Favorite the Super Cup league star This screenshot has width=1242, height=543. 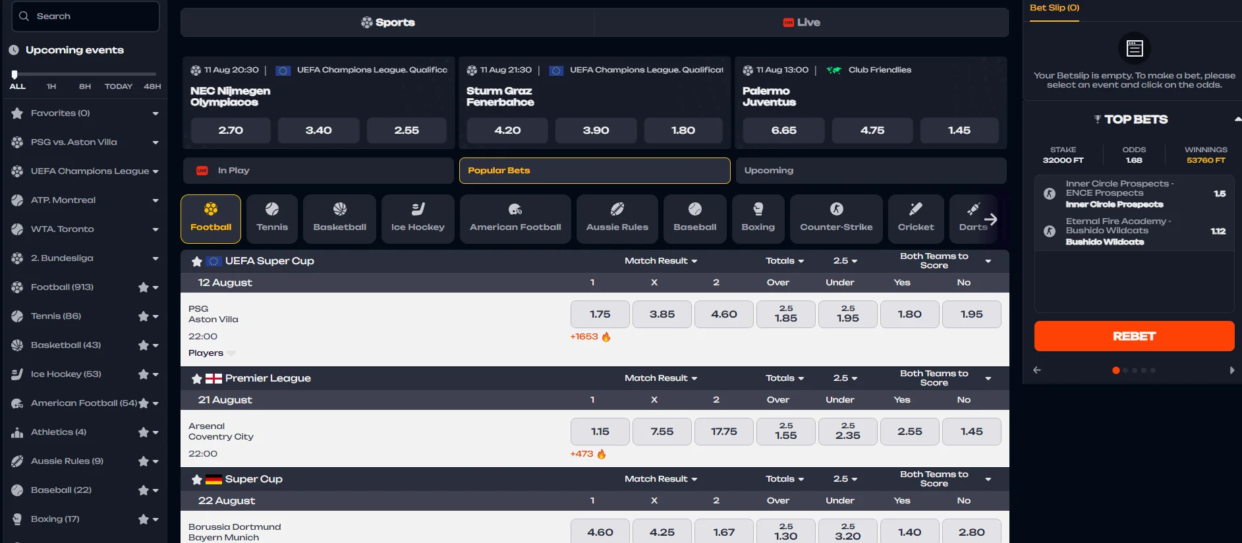pos(196,480)
